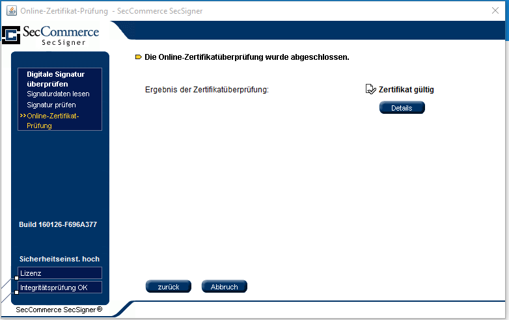
Task: Select the certificate valid checkmark icon
Action: [x=370, y=89]
